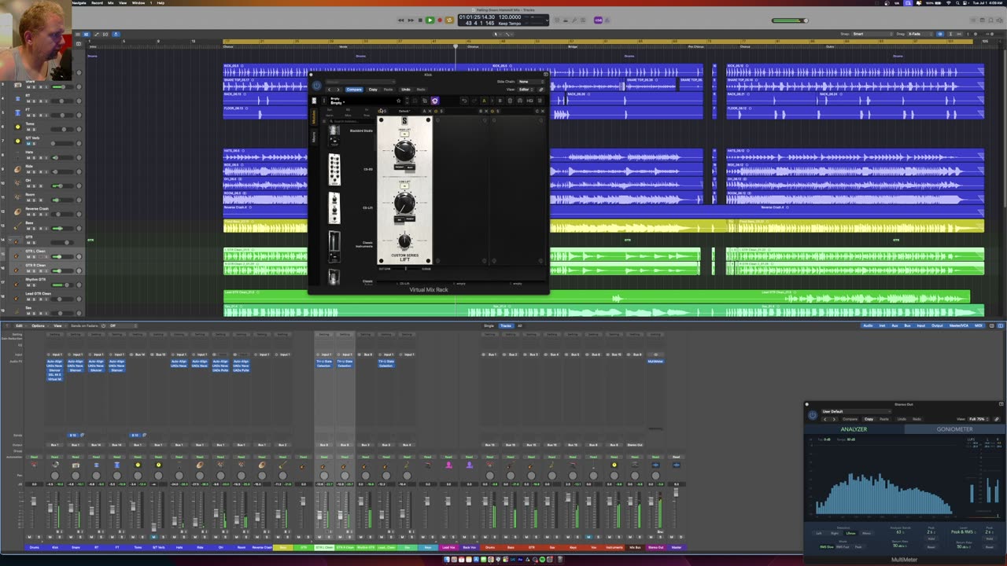Image resolution: width=1007 pixels, height=566 pixels.
Task: Click the Compare button in Virtual Mix Rack
Action: coord(354,90)
